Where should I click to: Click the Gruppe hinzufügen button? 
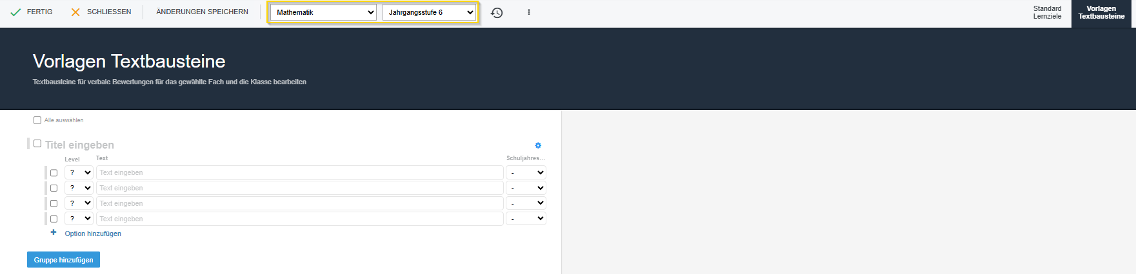pos(63,260)
